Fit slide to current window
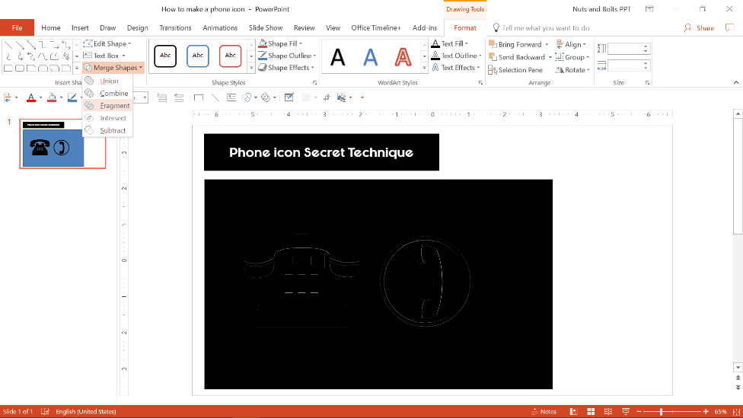The width and height of the screenshot is (743, 418). click(736, 412)
